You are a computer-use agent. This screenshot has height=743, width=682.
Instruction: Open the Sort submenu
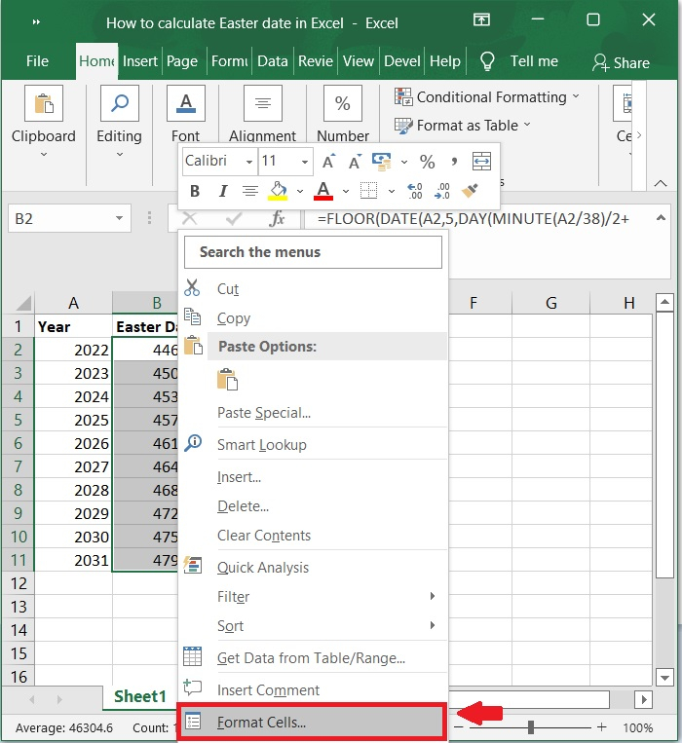click(x=314, y=625)
